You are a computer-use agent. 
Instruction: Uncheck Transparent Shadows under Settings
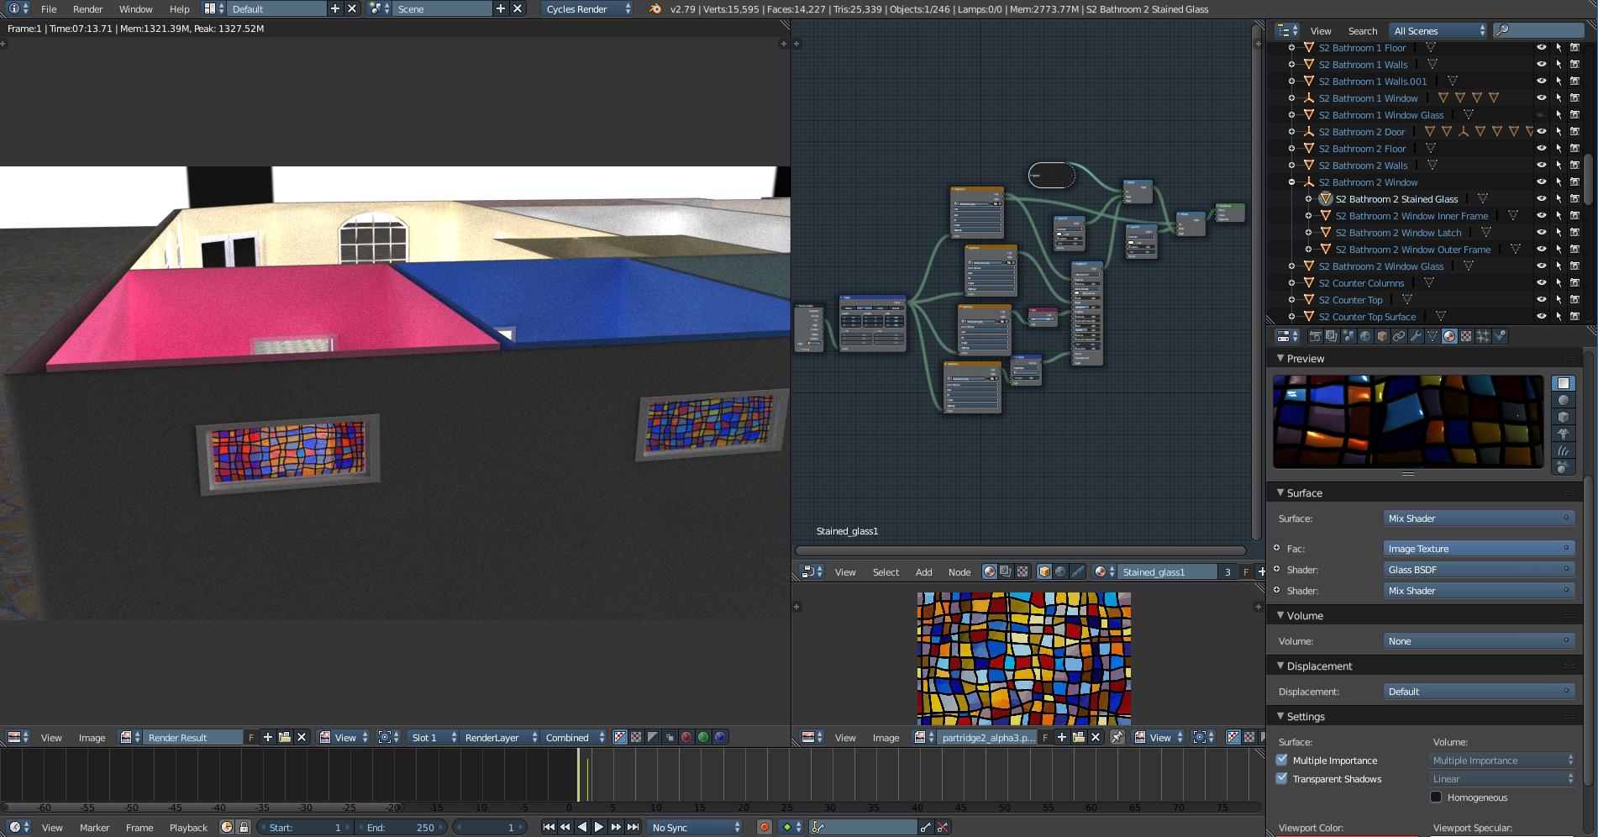pos(1281,779)
